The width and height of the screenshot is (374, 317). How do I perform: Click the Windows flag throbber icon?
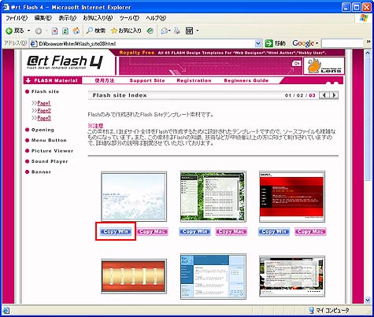[364, 18]
